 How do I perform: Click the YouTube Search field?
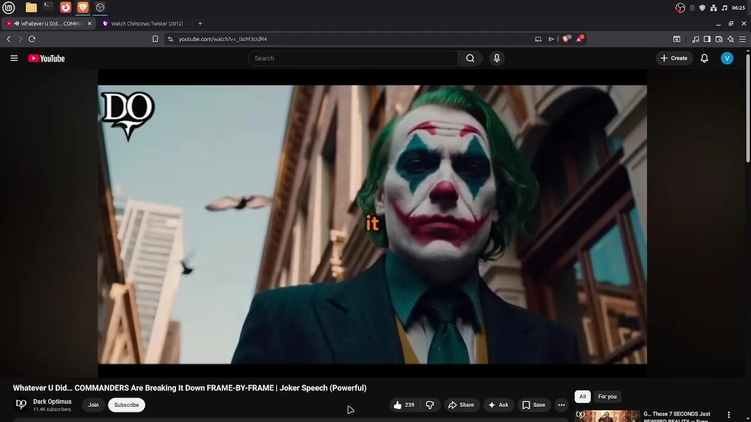click(x=353, y=58)
